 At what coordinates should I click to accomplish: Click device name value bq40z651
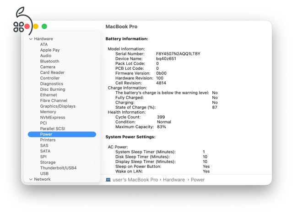coord(166,59)
